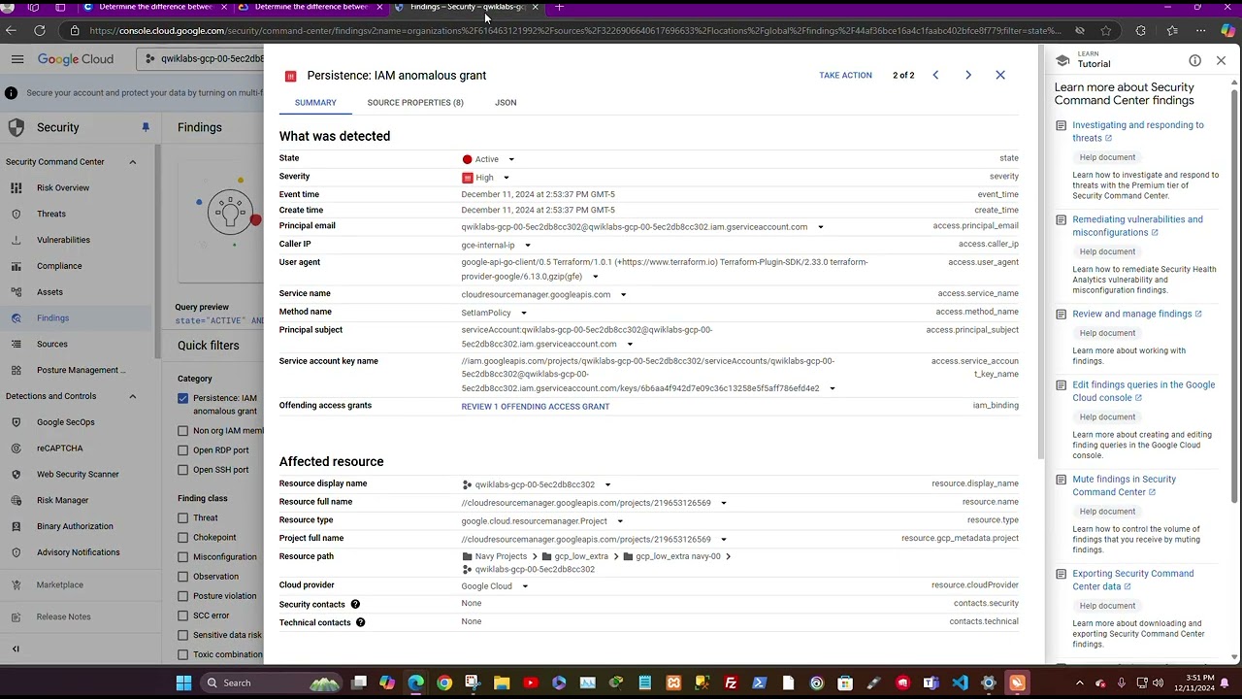Screen dimensions: 1242x699
Task: Open Risk Overview in the sidebar
Action: pyautogui.click(x=63, y=187)
